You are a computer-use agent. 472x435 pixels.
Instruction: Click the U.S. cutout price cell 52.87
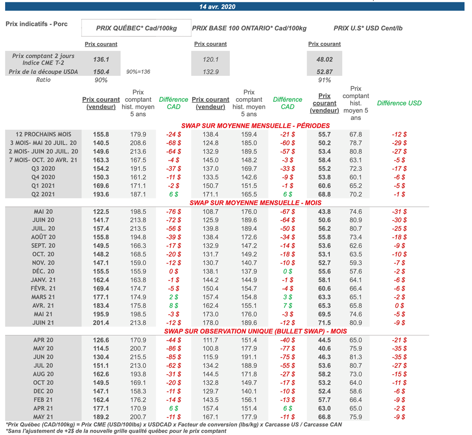tap(324, 71)
